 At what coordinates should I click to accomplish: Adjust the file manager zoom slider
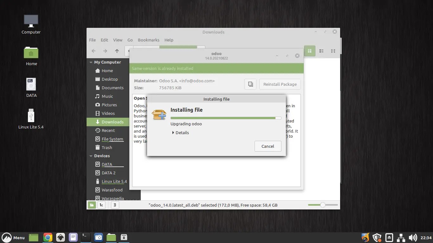pyautogui.click(x=322, y=205)
